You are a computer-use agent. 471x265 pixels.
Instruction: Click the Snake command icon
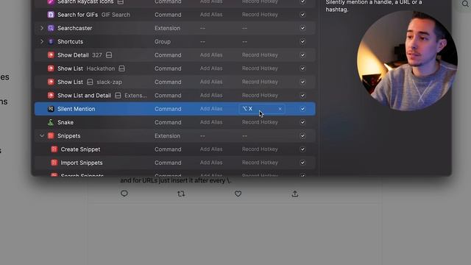click(51, 122)
